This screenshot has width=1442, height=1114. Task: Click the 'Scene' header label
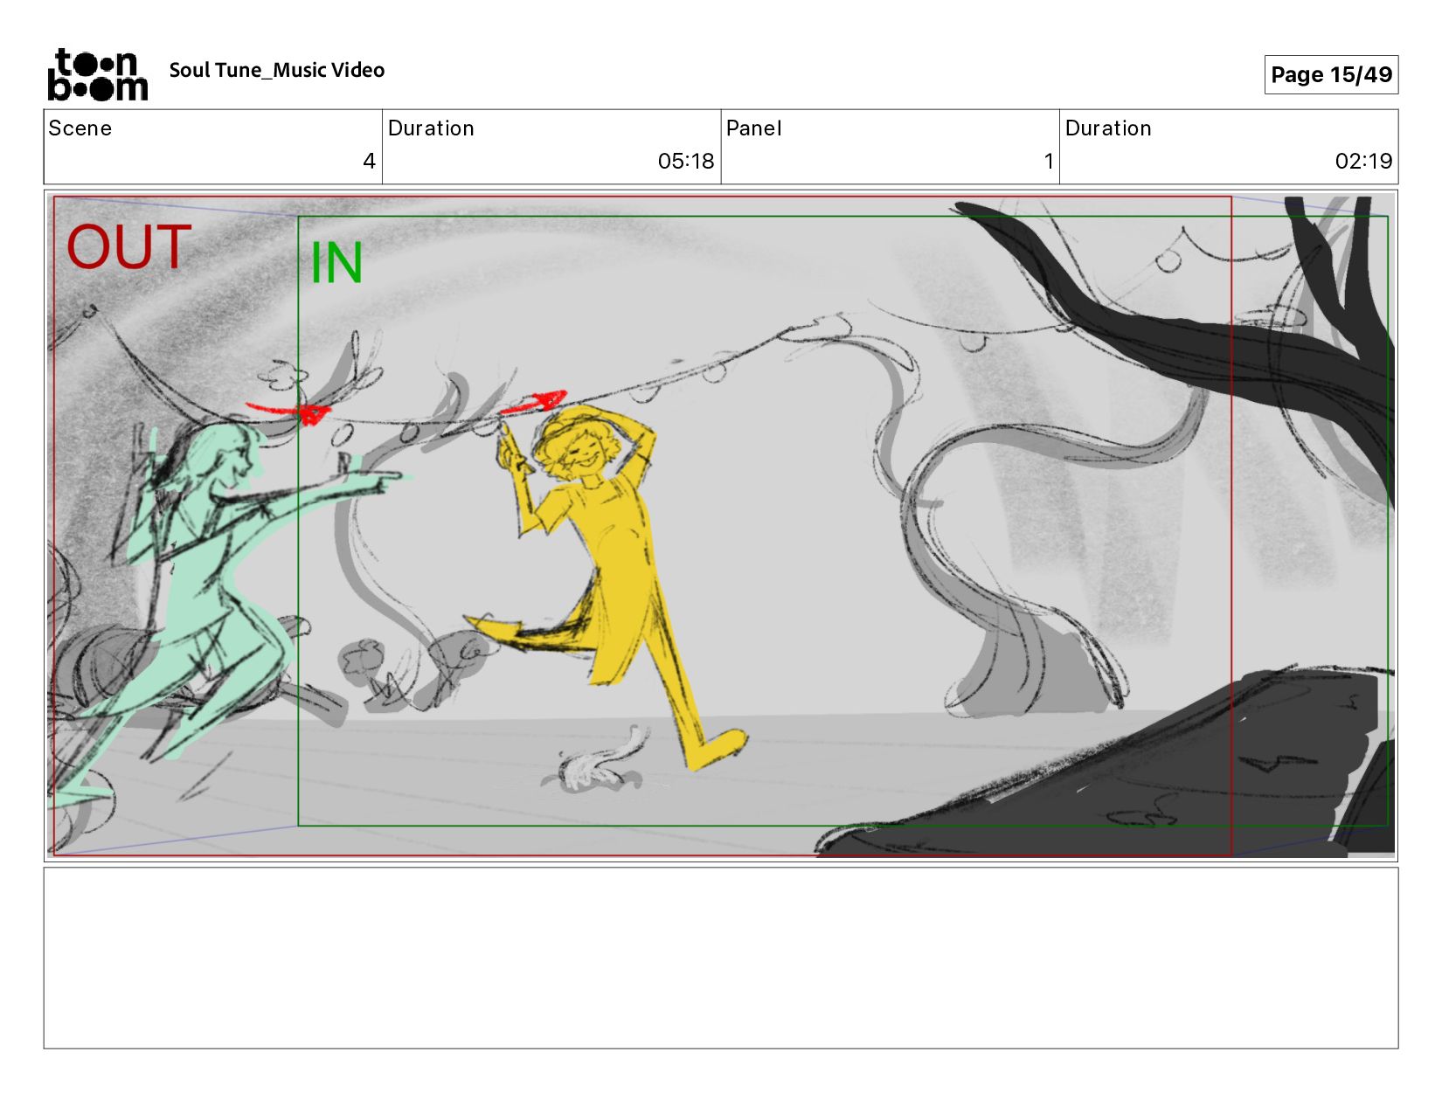(x=80, y=128)
